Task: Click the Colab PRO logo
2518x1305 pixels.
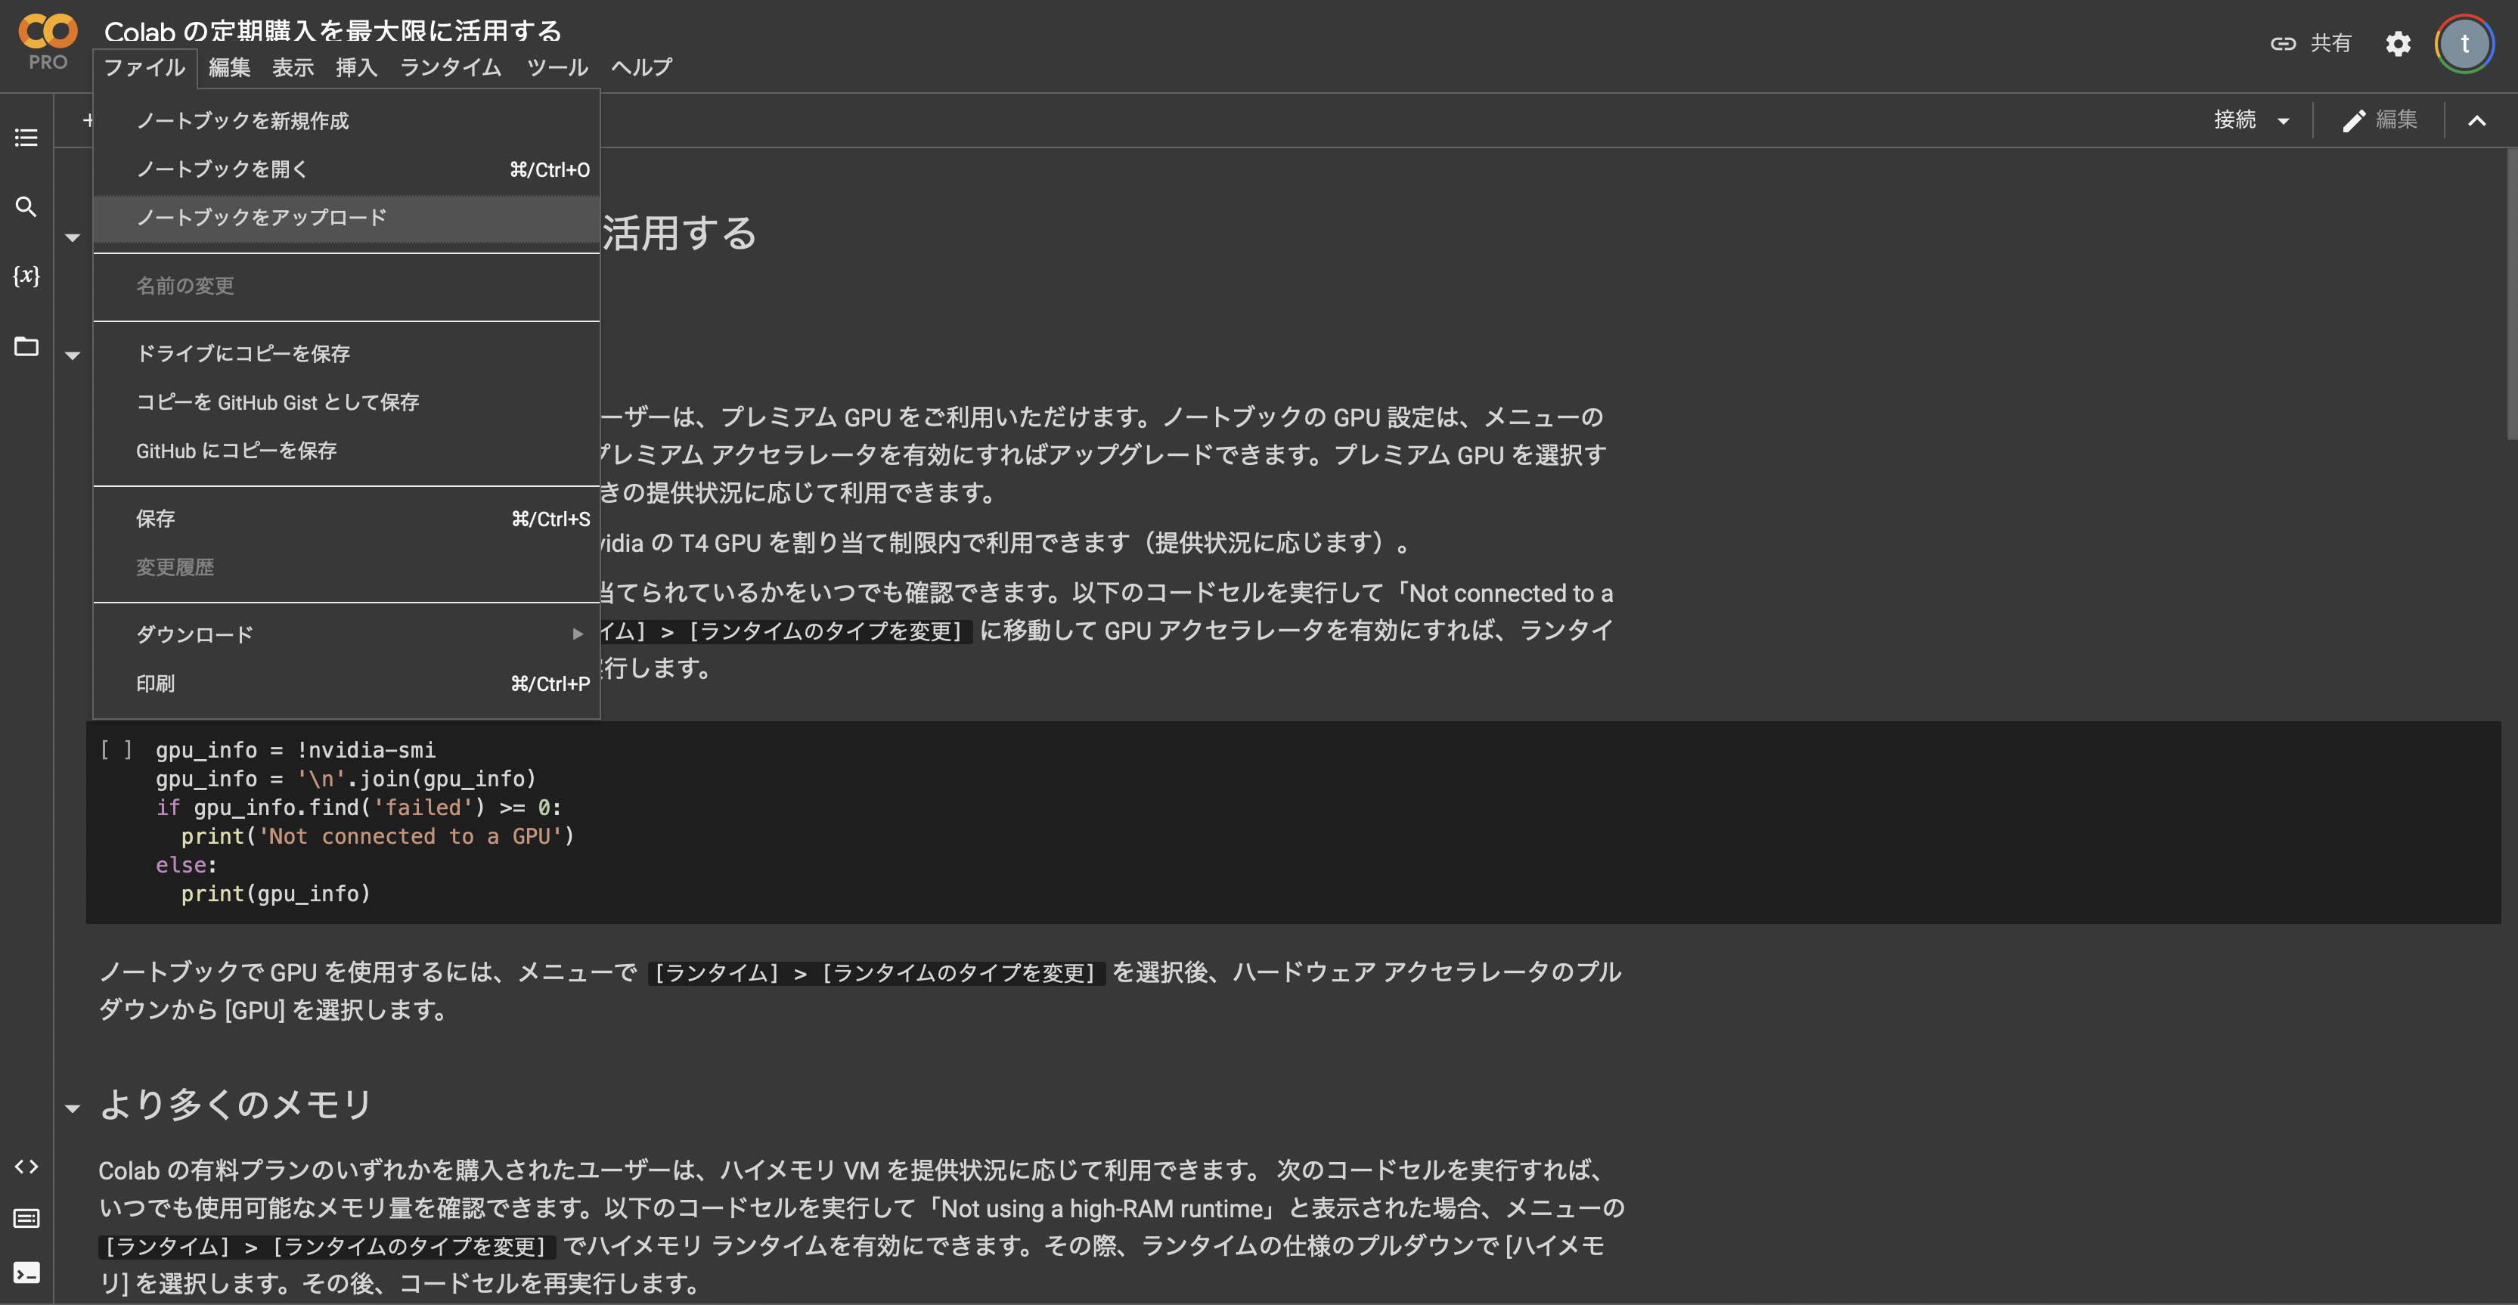Action: (x=47, y=42)
